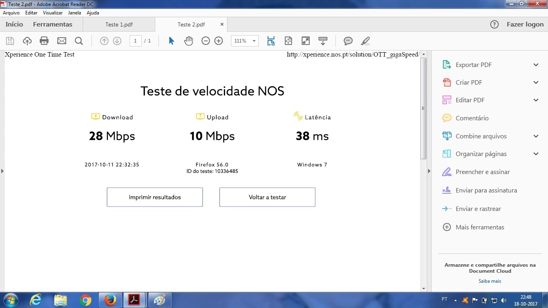This screenshot has width=548, height=308.
Task: Click the read mode toolbar icon
Action: (x=323, y=41)
